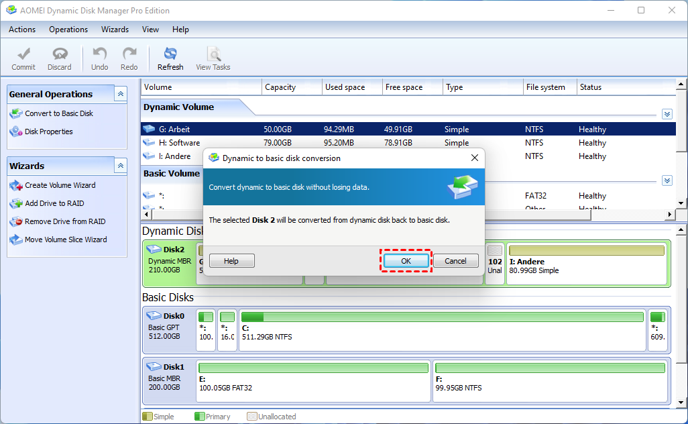
Task: Click the Help button in the dialog
Action: click(231, 261)
